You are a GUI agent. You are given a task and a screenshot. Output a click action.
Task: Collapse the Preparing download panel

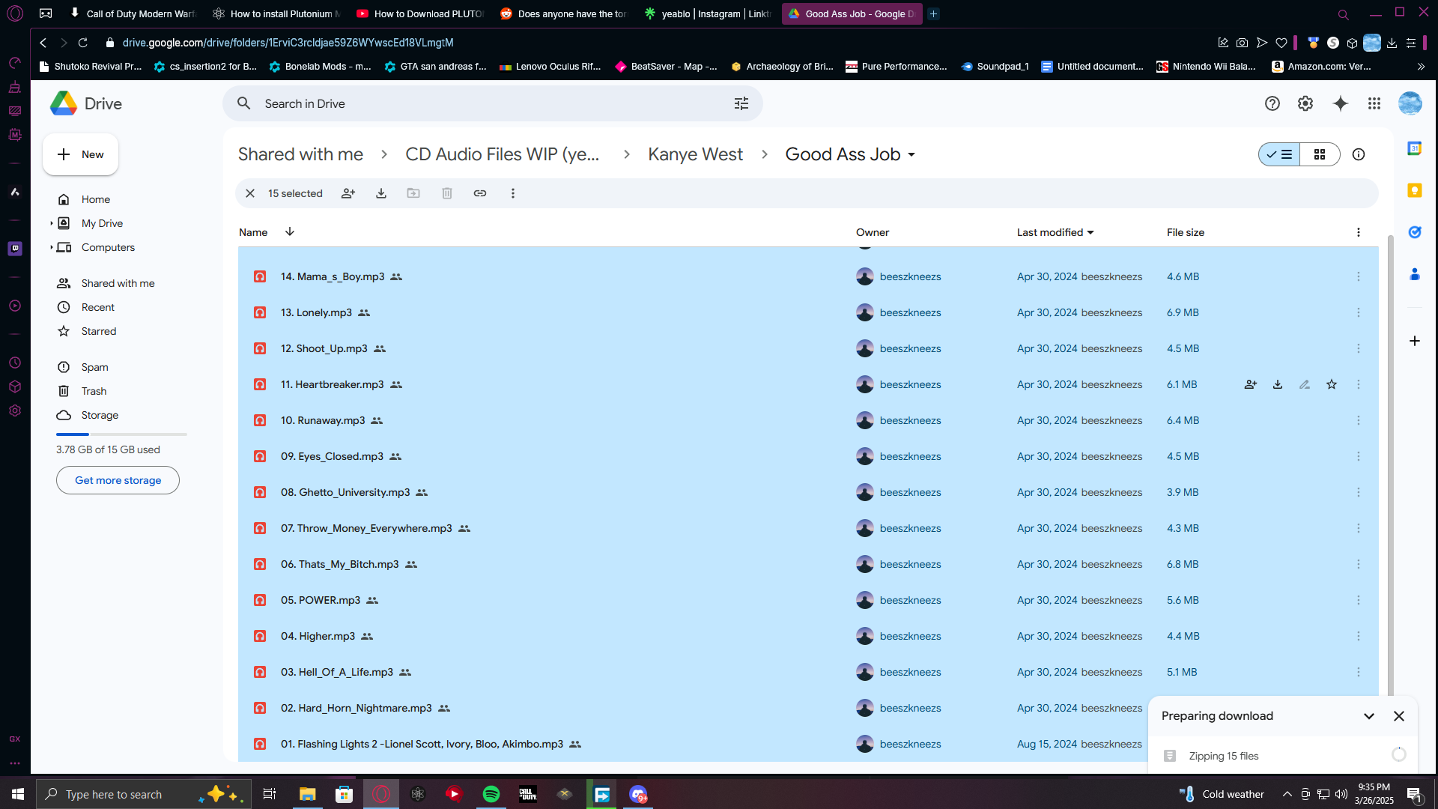[x=1369, y=716]
